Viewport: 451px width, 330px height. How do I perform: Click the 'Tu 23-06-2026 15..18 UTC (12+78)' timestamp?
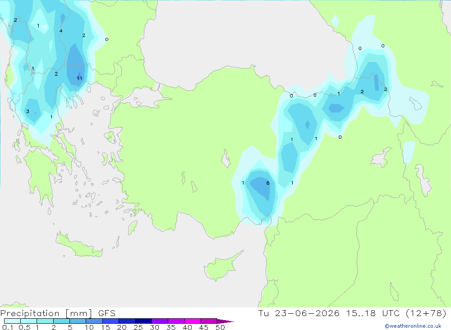352,313
